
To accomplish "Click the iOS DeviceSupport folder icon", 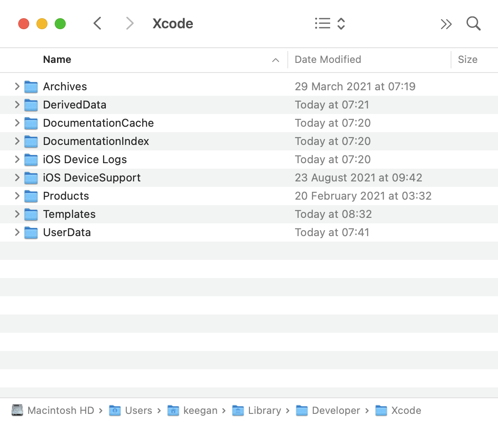I will (x=31, y=178).
